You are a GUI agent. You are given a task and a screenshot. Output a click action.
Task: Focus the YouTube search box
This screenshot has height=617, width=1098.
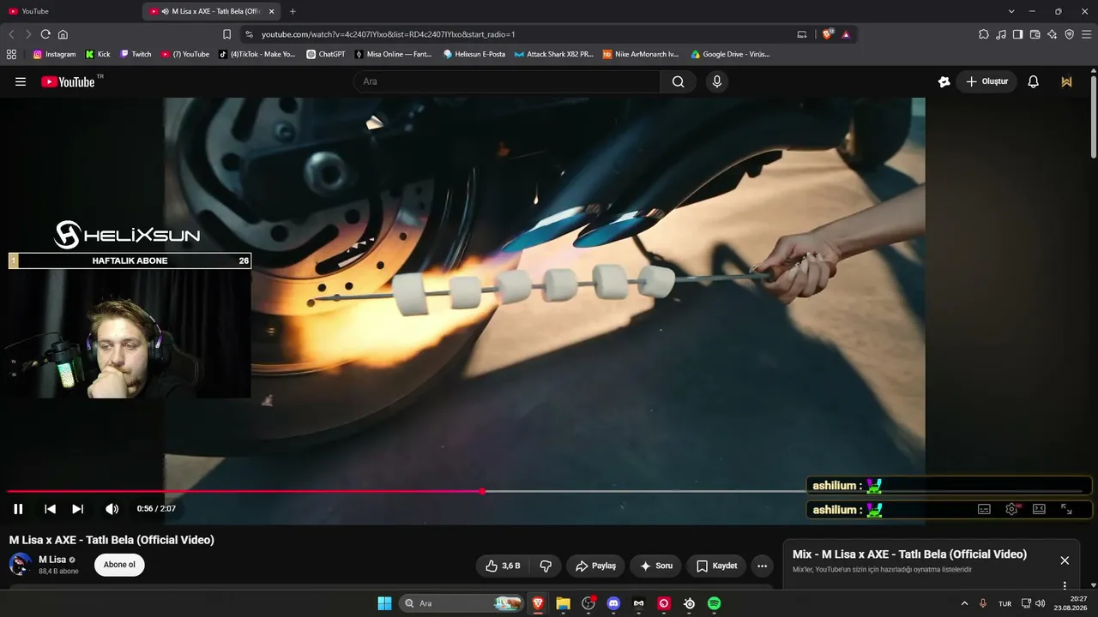[x=506, y=81]
